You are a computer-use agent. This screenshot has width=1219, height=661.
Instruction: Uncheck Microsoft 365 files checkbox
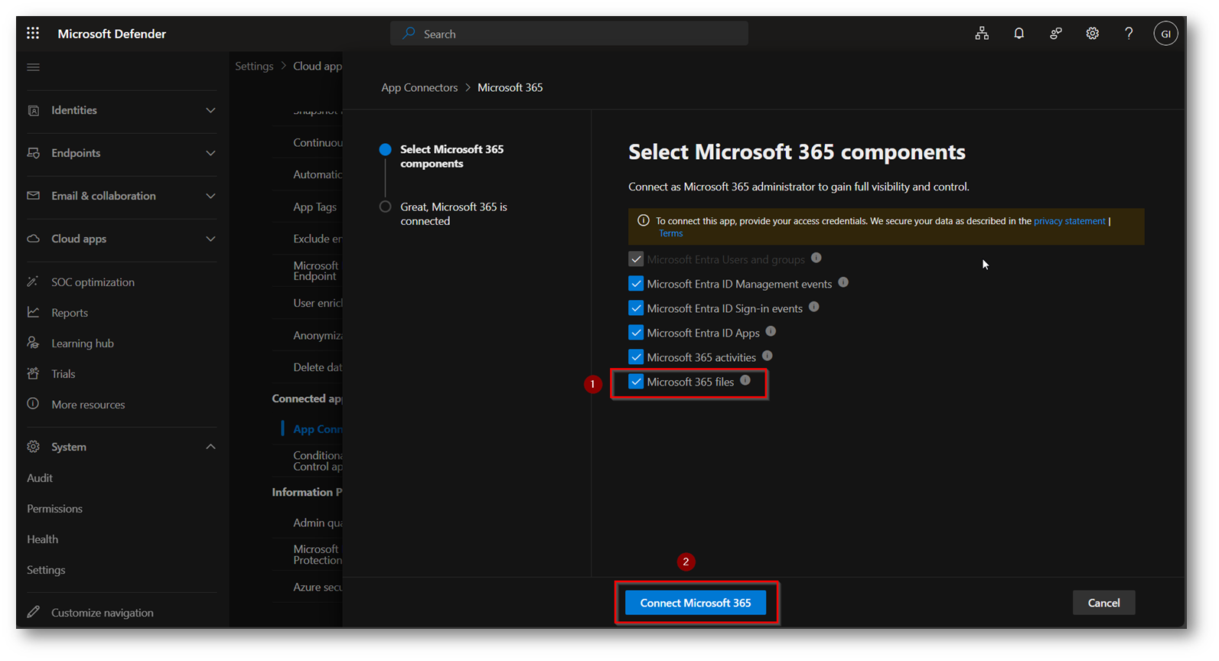636,382
